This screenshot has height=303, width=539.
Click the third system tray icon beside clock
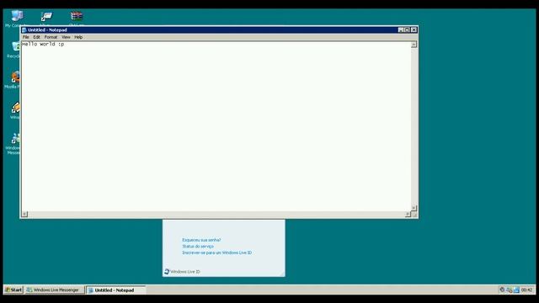coord(516,290)
